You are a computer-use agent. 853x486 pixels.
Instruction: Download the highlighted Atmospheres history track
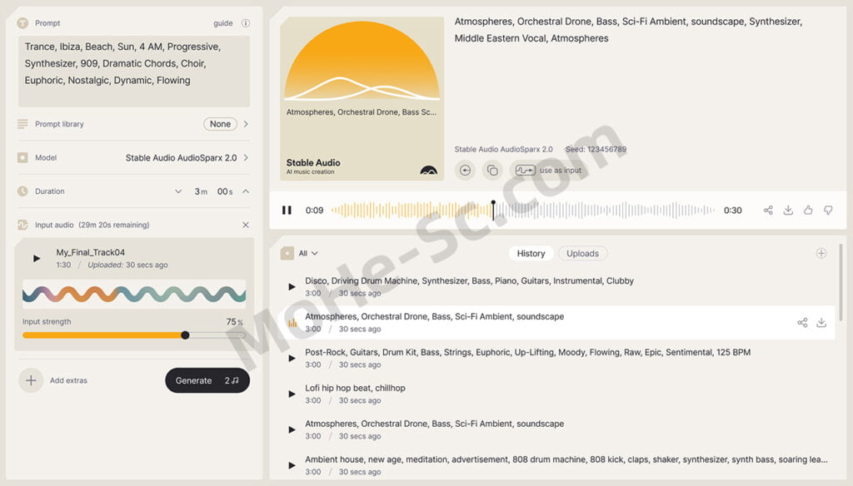point(821,323)
